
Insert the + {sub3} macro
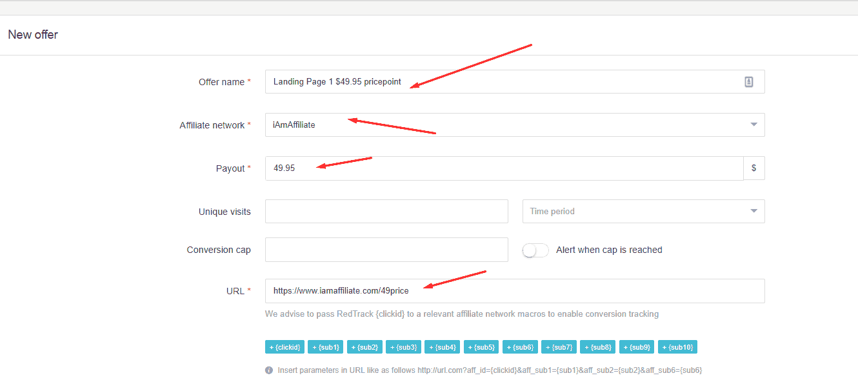click(x=403, y=347)
